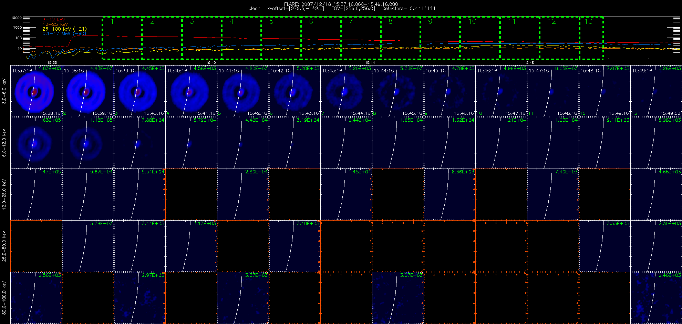Select interval 5 marker in the light curve
This screenshot has width=682, height=324.
pyautogui.click(x=271, y=22)
